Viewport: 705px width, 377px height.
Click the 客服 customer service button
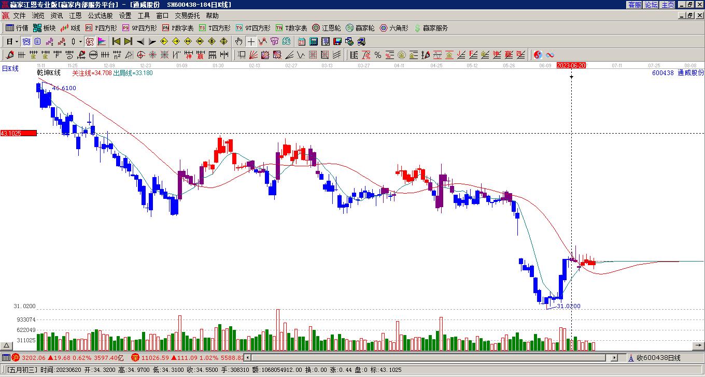coord(634,5)
